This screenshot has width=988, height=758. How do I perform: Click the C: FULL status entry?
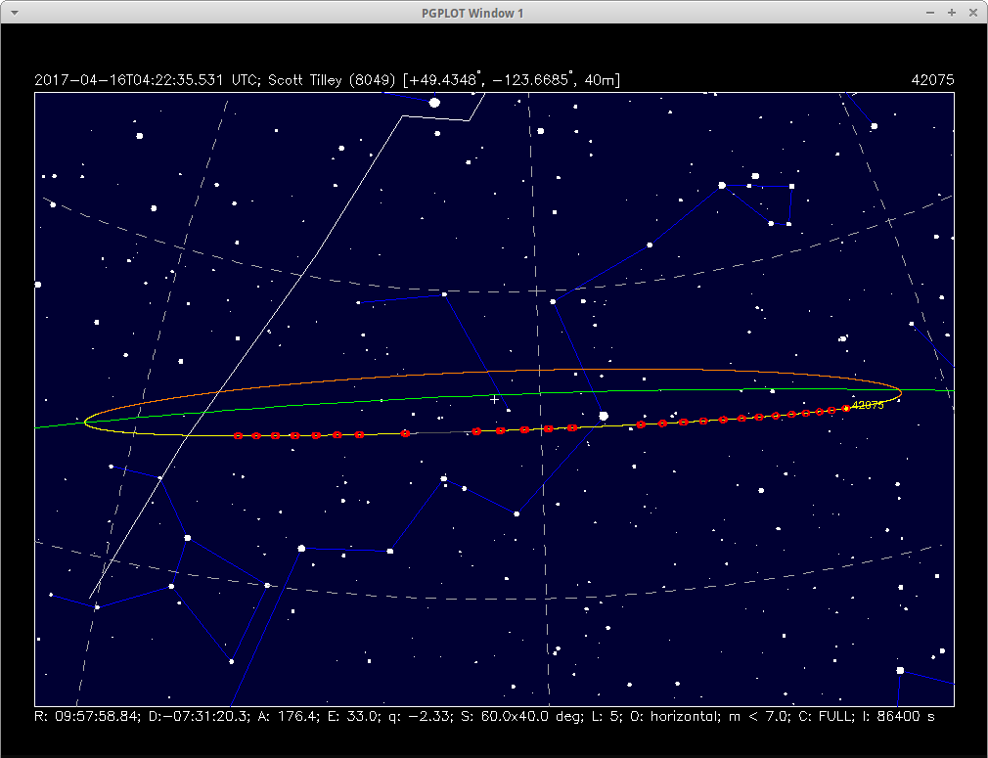pyautogui.click(x=827, y=716)
